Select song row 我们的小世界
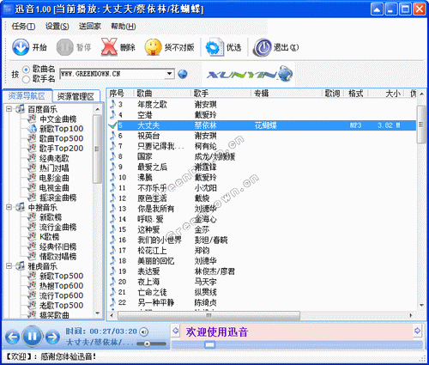This screenshot has height=365, width=429. coord(263,240)
